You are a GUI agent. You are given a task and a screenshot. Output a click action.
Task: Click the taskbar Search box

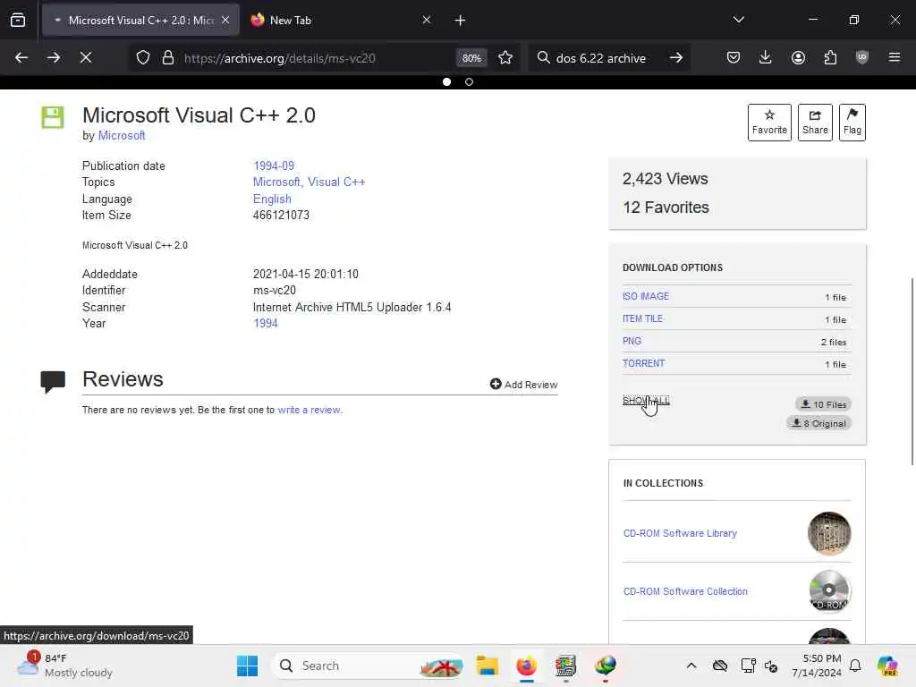(x=368, y=666)
